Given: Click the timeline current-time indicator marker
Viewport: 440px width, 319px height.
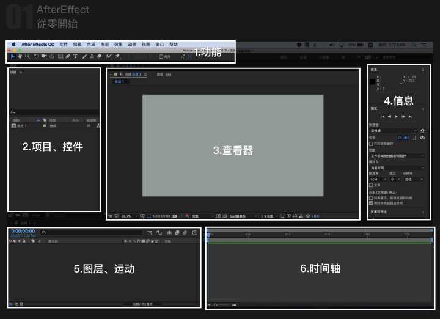Looking at the screenshot, I should (208, 235).
